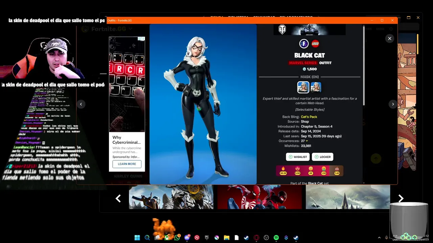Screen dimensions: 433x243
Task: Open the monster game thumbnail in Steam carousel
Action: click(x=171, y=197)
